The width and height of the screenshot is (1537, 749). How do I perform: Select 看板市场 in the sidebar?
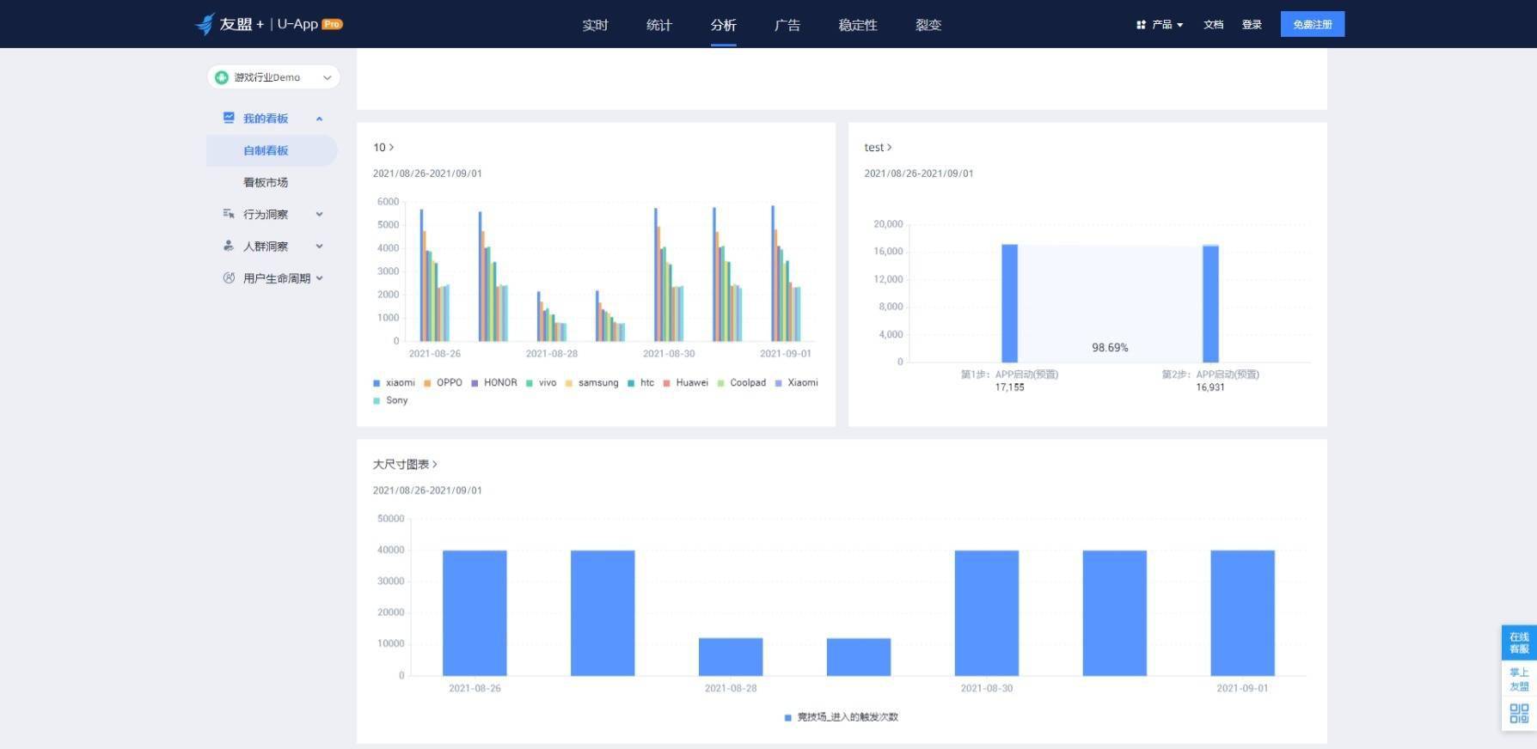pos(266,182)
